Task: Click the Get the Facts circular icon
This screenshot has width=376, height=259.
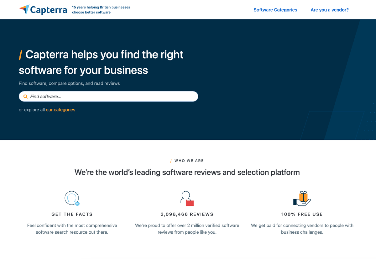Action: (72, 198)
